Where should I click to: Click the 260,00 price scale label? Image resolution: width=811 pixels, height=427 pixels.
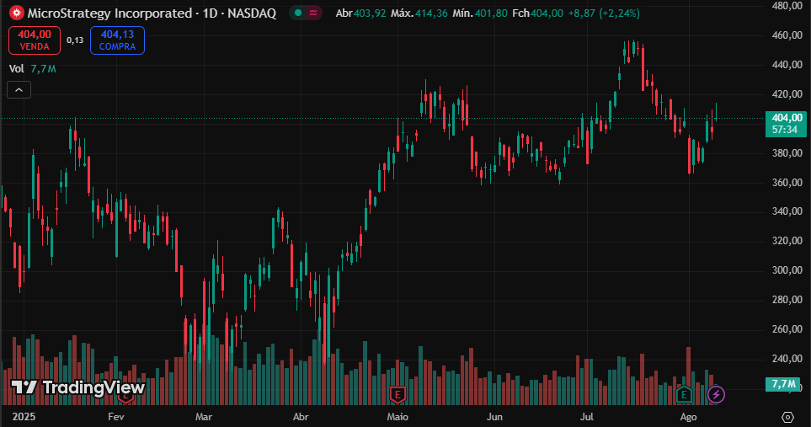coord(787,328)
